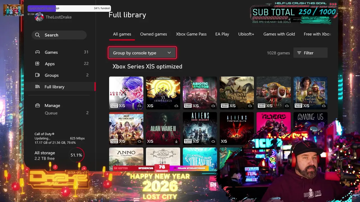
Task: Click the Manage briefcase icon
Action: click(x=37, y=105)
